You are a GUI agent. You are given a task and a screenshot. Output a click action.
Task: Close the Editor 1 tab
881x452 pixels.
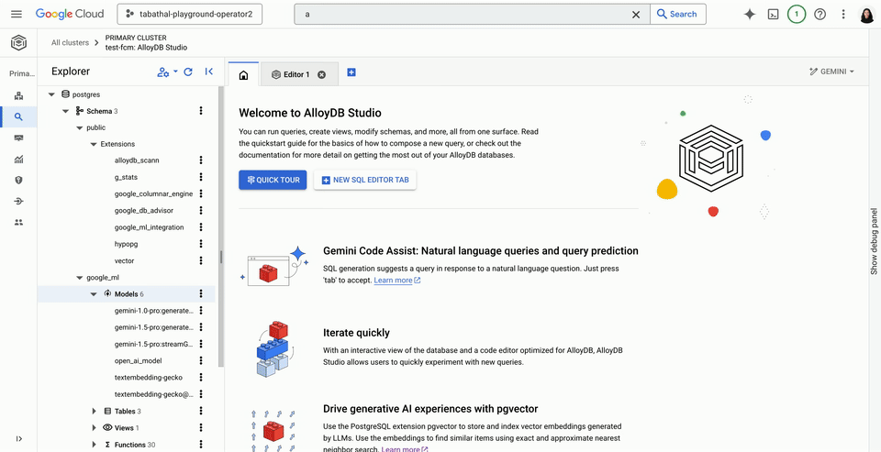(x=321, y=74)
